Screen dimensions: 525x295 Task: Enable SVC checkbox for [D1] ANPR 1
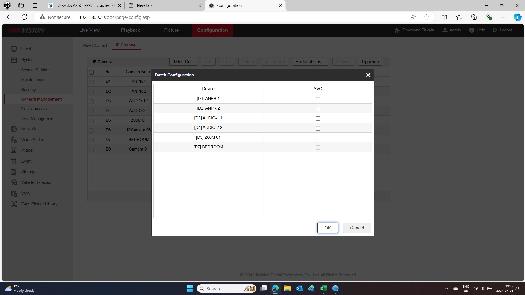pyautogui.click(x=318, y=99)
